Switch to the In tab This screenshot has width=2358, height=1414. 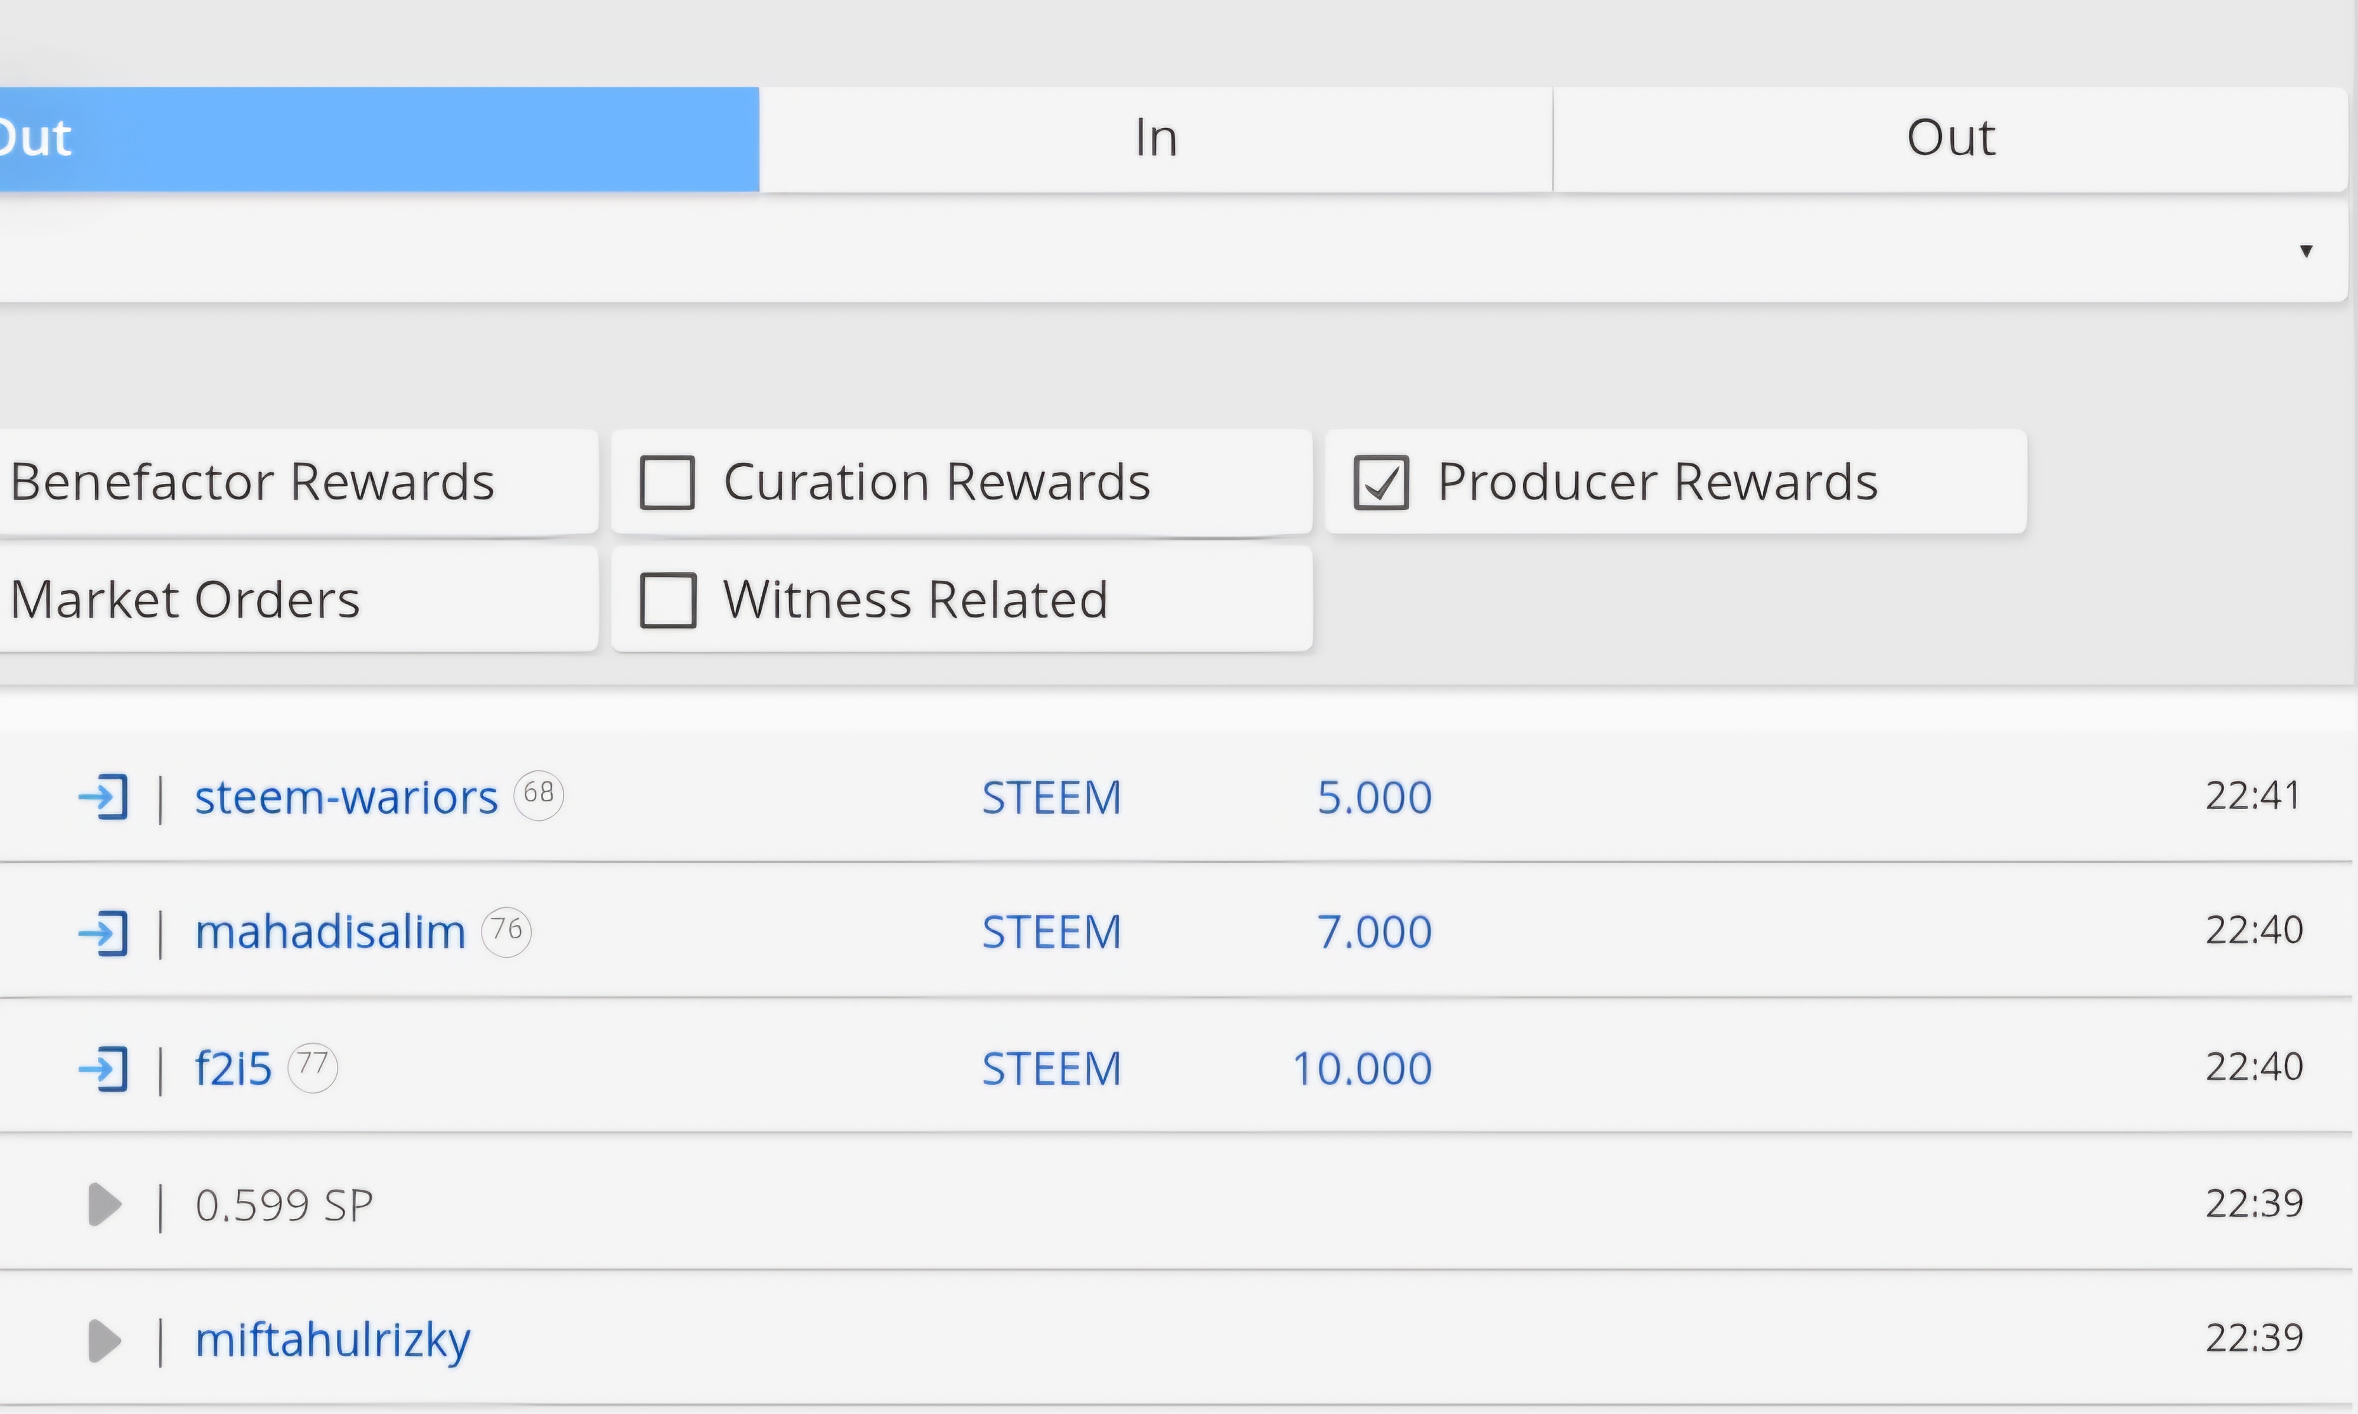pyautogui.click(x=1155, y=139)
